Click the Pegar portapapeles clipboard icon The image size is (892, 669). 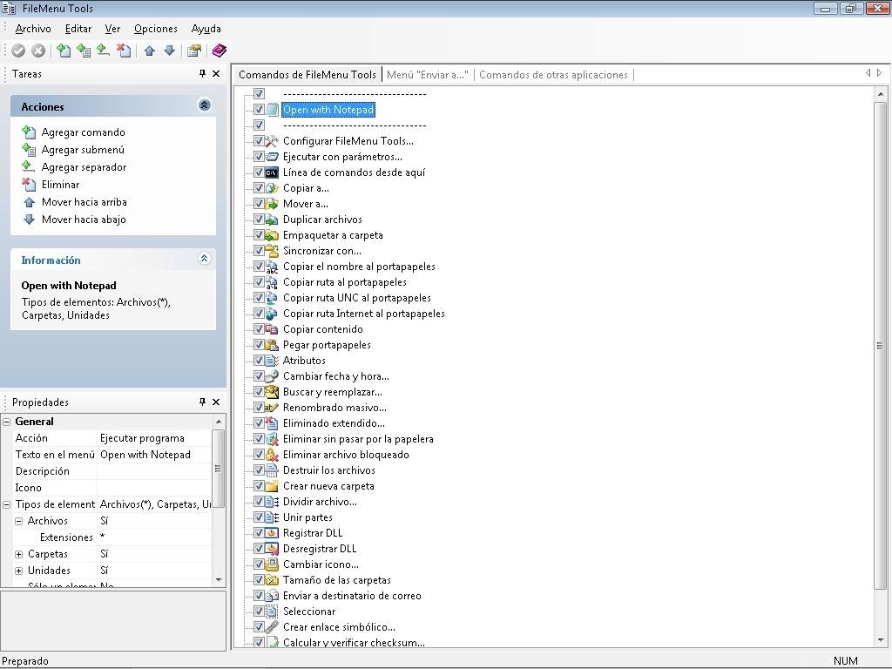click(272, 345)
